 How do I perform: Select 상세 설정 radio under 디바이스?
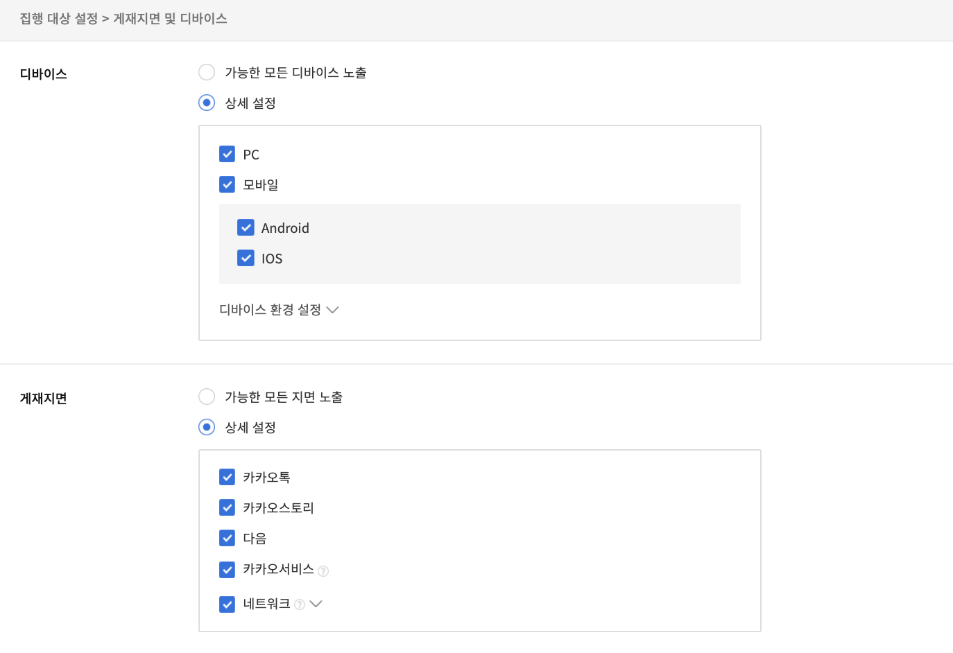tap(207, 103)
